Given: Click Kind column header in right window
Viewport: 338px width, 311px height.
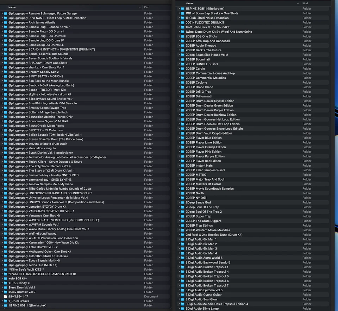Looking at the screenshot, I should [305, 3].
